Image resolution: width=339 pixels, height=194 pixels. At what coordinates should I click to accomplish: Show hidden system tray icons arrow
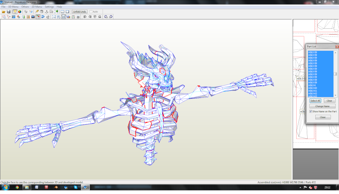click(x=300, y=188)
